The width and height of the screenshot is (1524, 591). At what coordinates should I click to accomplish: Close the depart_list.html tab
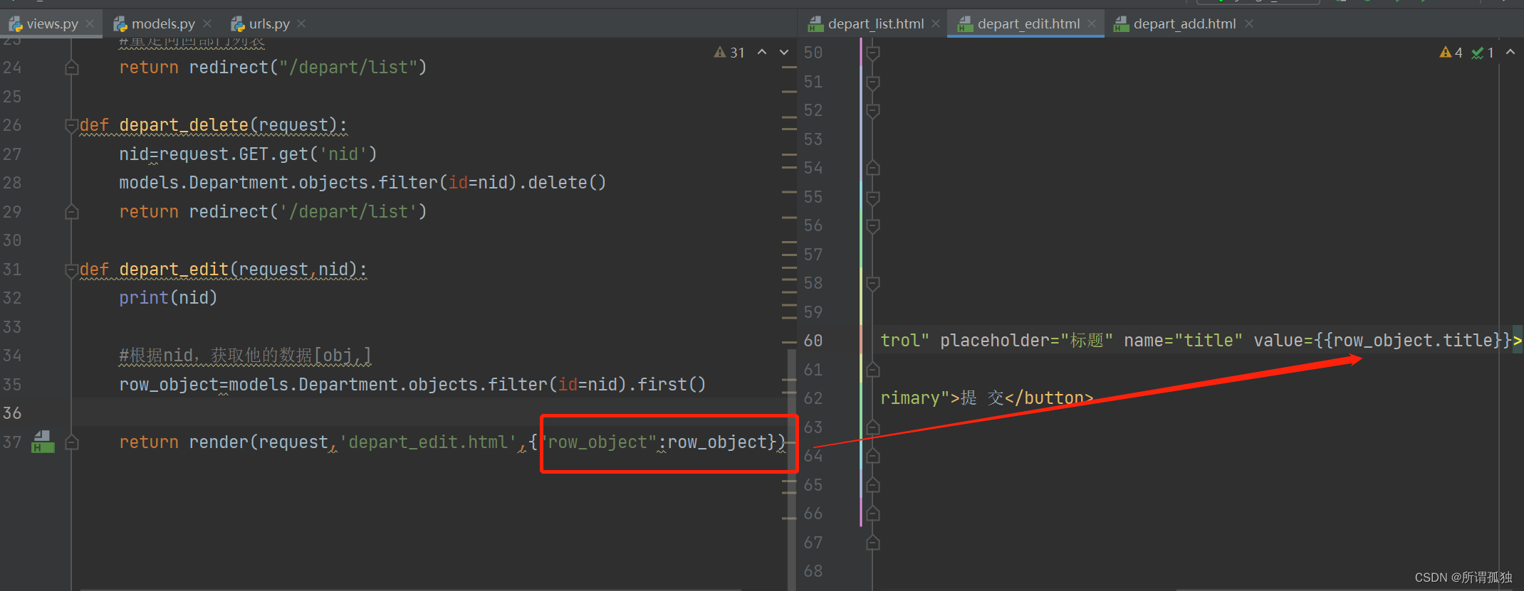tap(936, 23)
